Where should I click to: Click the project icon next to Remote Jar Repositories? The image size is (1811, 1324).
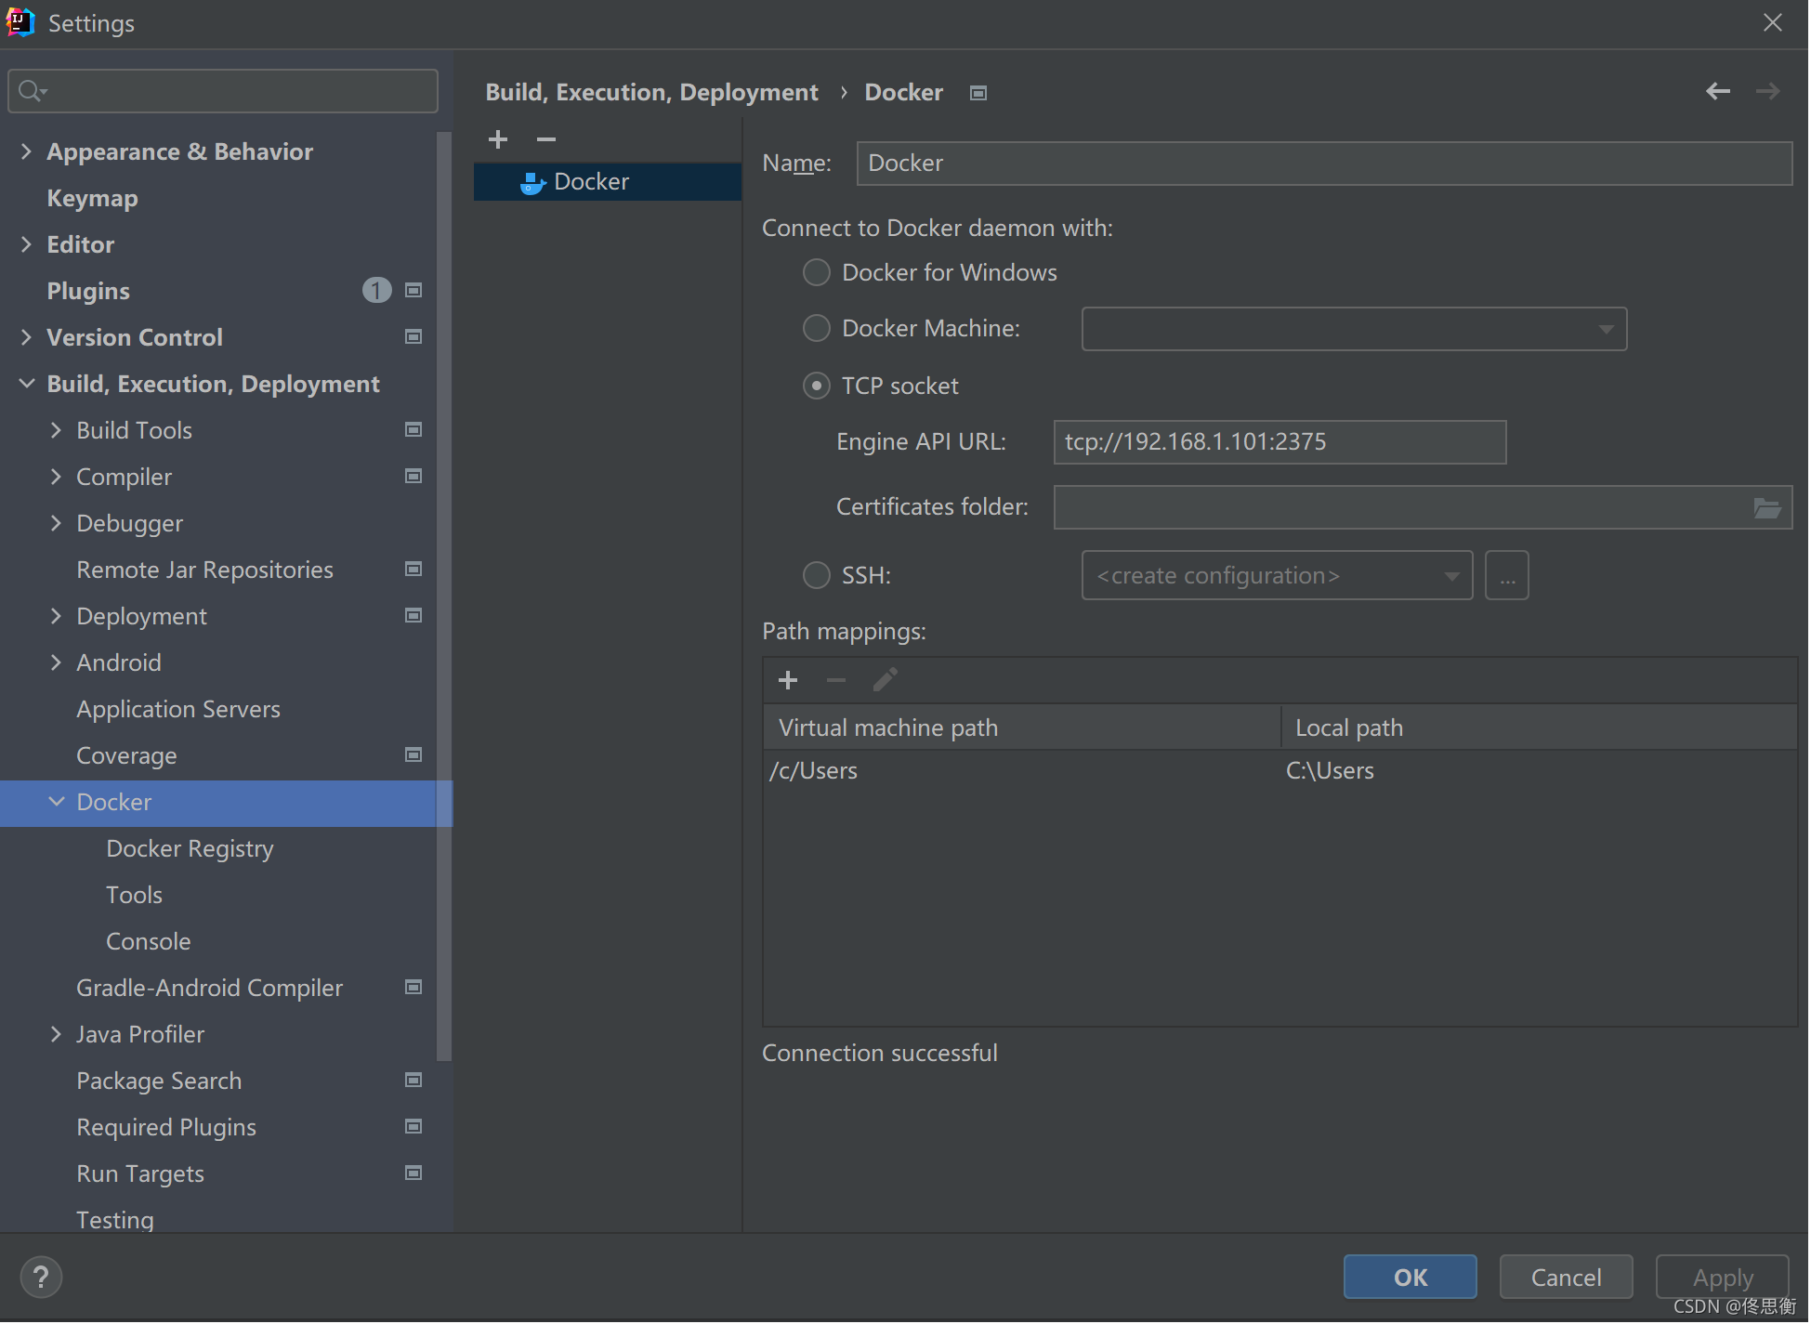tap(413, 570)
